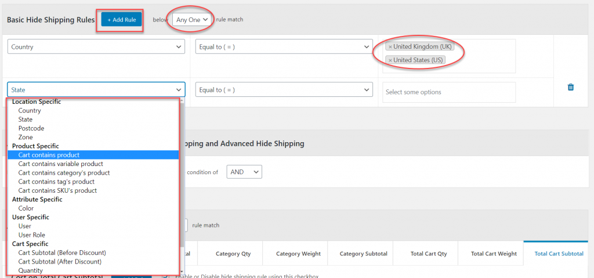Pick 'Cart contains SKU's product' option

click(x=57, y=190)
